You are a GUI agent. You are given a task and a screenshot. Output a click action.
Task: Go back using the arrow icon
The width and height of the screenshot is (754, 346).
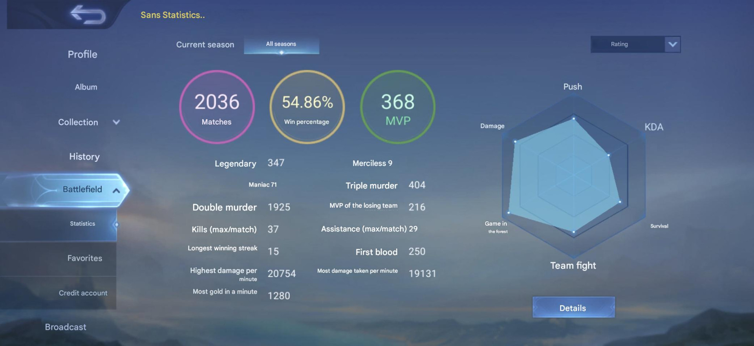(x=88, y=14)
